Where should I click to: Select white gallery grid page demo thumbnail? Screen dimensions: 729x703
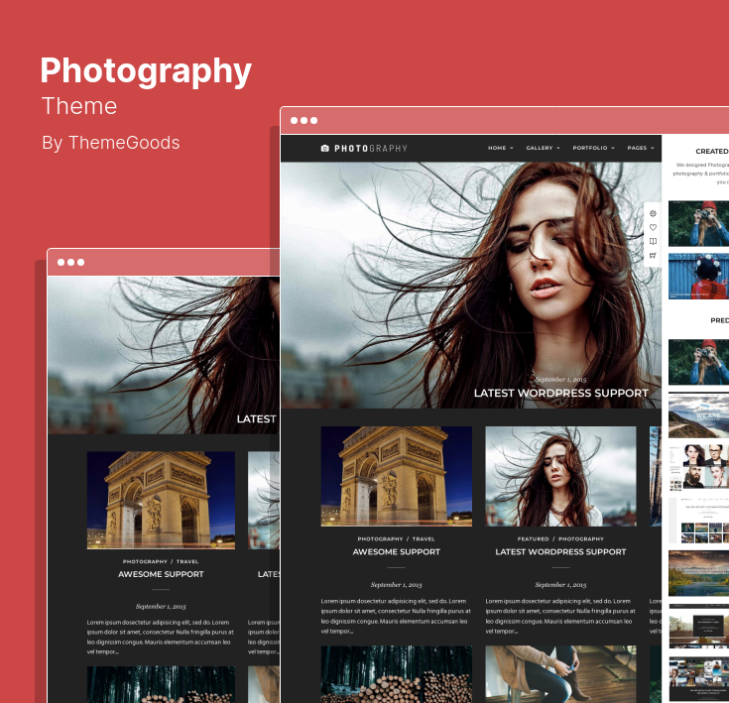coord(699,521)
